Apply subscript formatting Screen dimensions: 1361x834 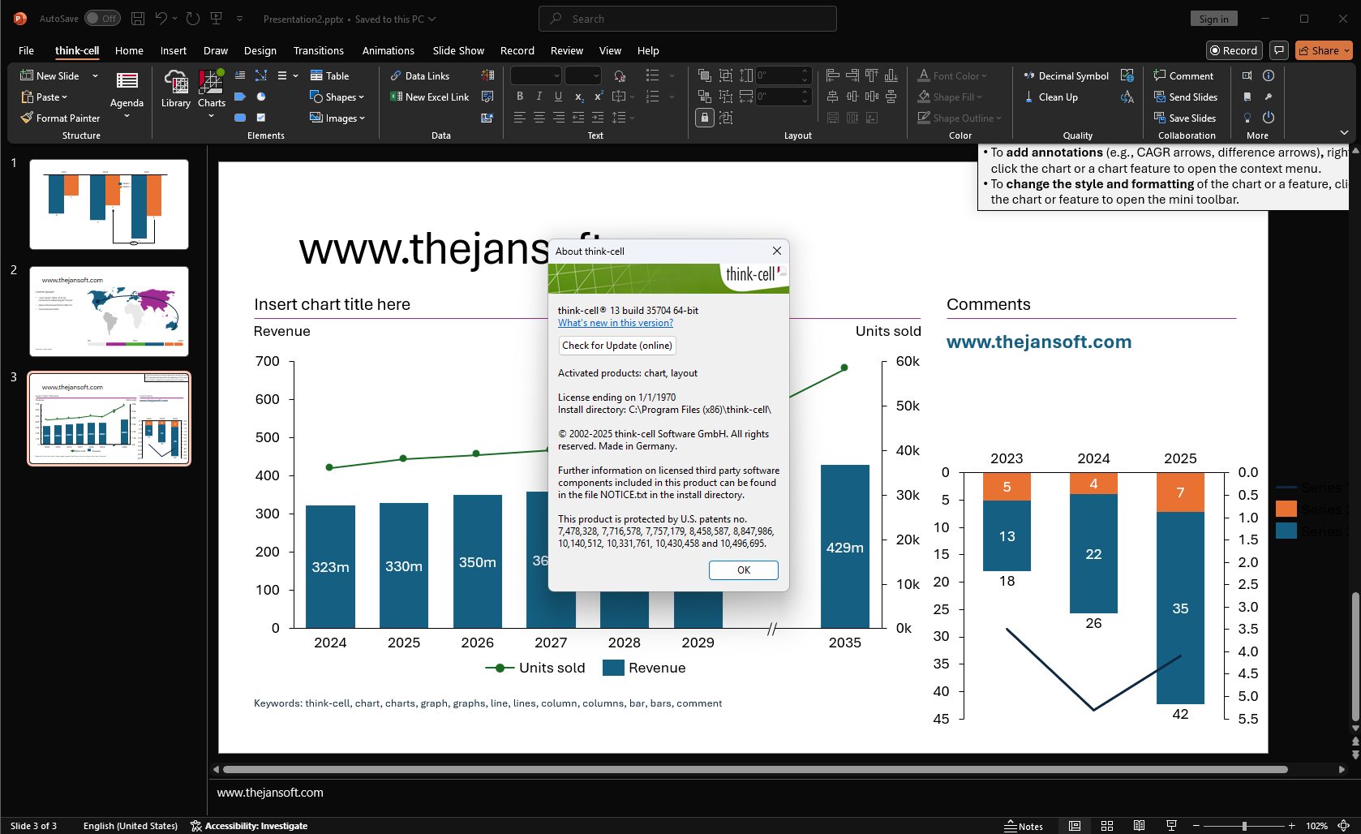pyautogui.click(x=579, y=97)
